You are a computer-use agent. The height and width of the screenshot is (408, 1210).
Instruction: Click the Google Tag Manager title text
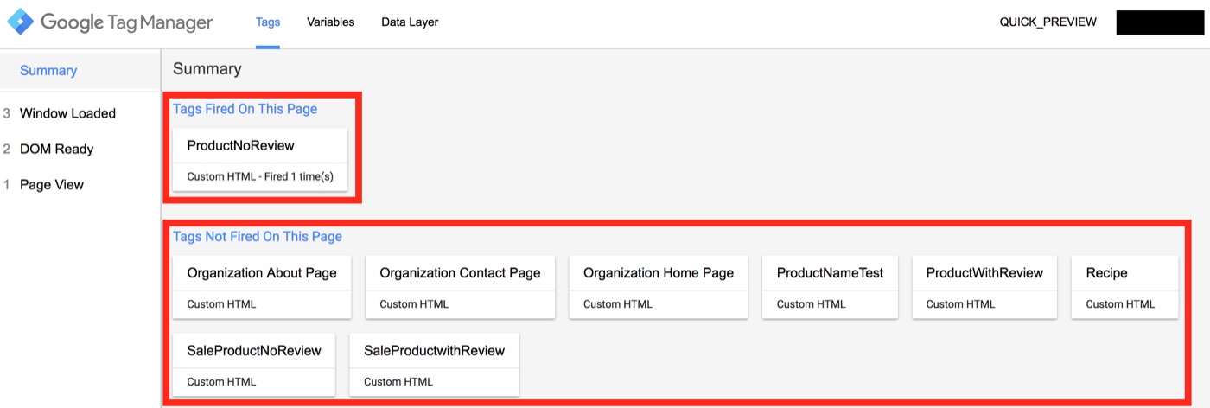click(126, 23)
